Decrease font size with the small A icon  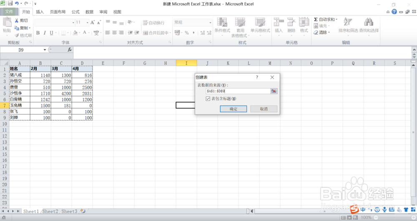click(x=99, y=22)
